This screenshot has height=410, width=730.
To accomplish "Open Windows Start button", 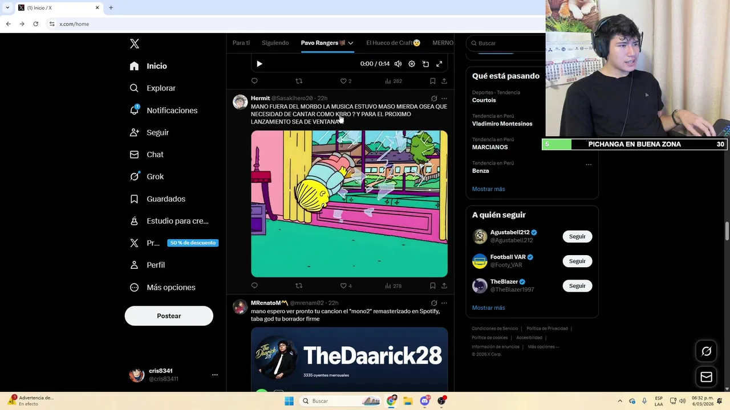I will 289,401.
